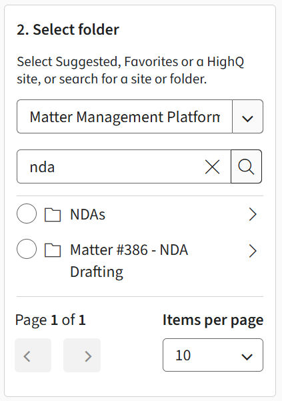Screen dimensions: 282x401
Task: Click the Page 1 of 1 indicator
Action: point(50,320)
